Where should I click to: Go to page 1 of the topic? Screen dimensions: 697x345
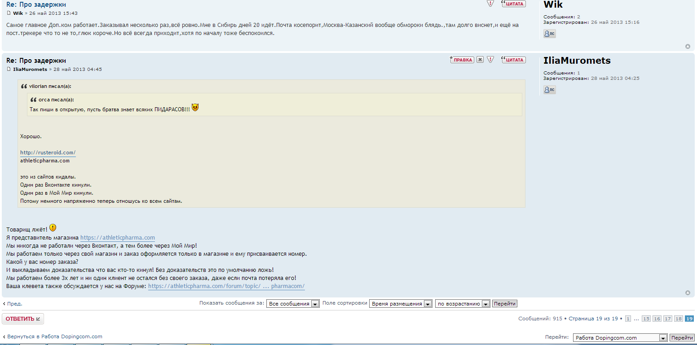pyautogui.click(x=628, y=319)
